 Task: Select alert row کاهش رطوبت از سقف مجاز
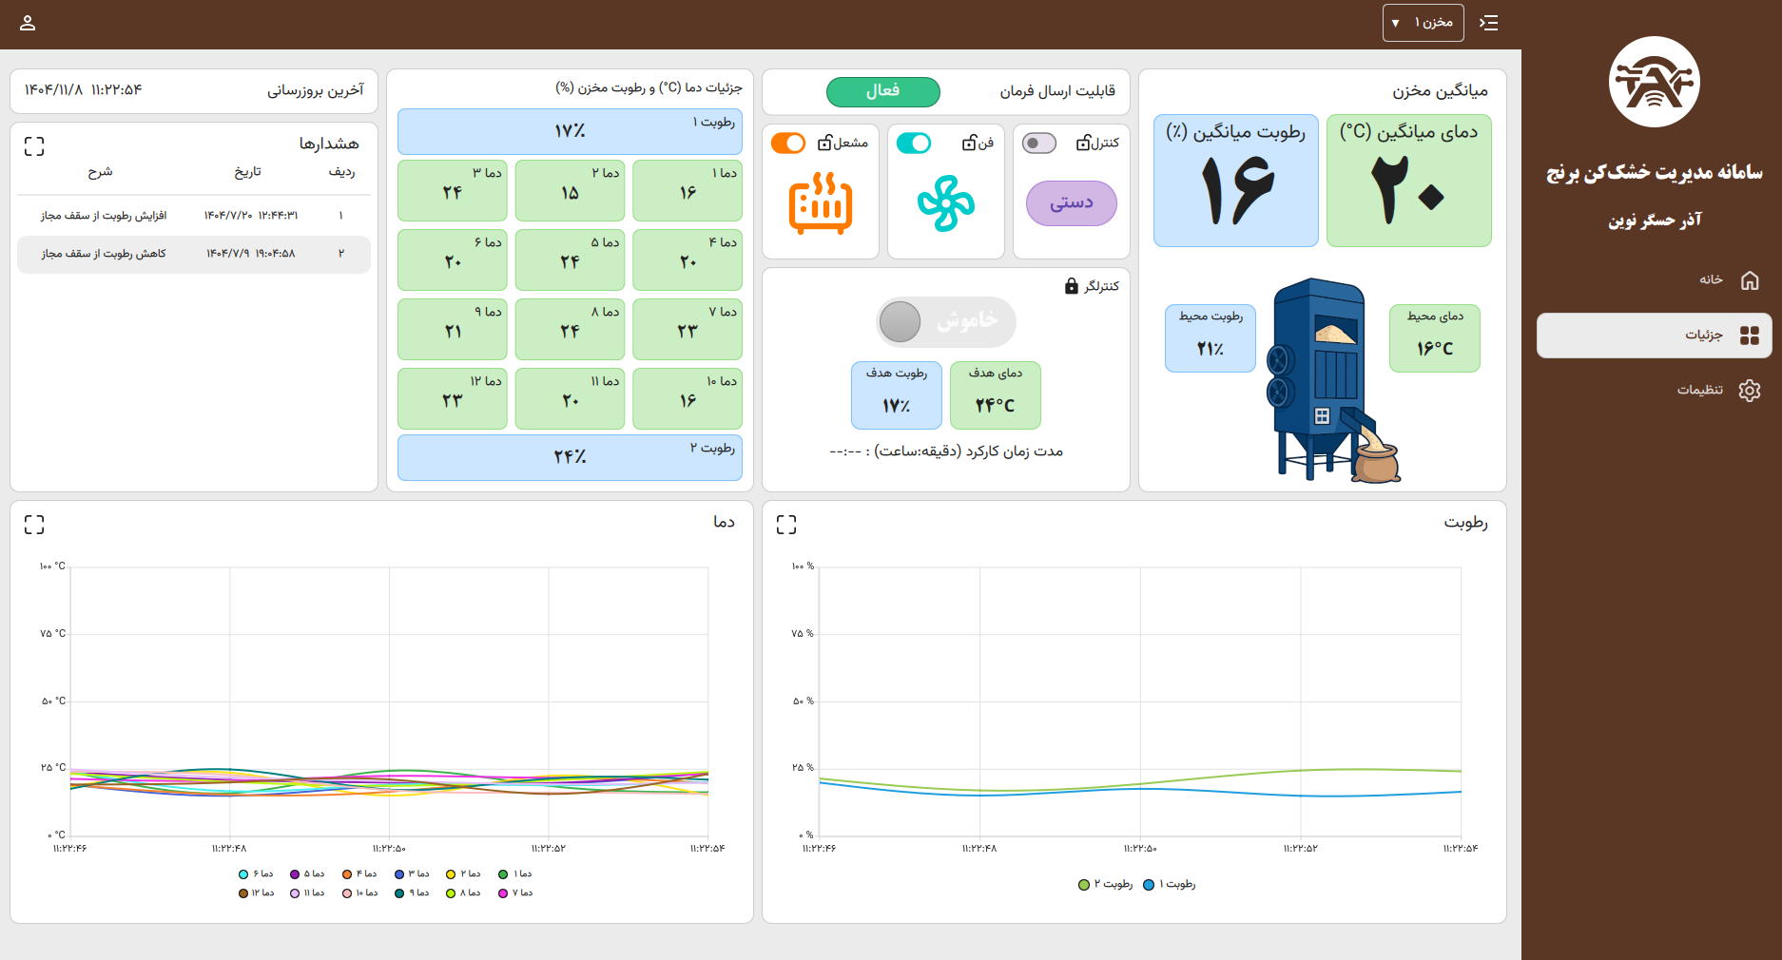tap(194, 254)
